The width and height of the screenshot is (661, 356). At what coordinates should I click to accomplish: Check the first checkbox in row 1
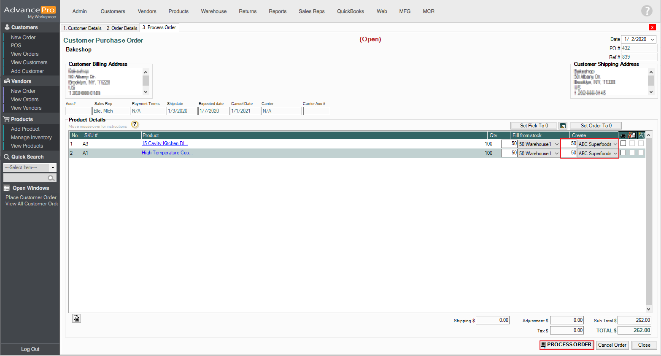pos(623,143)
